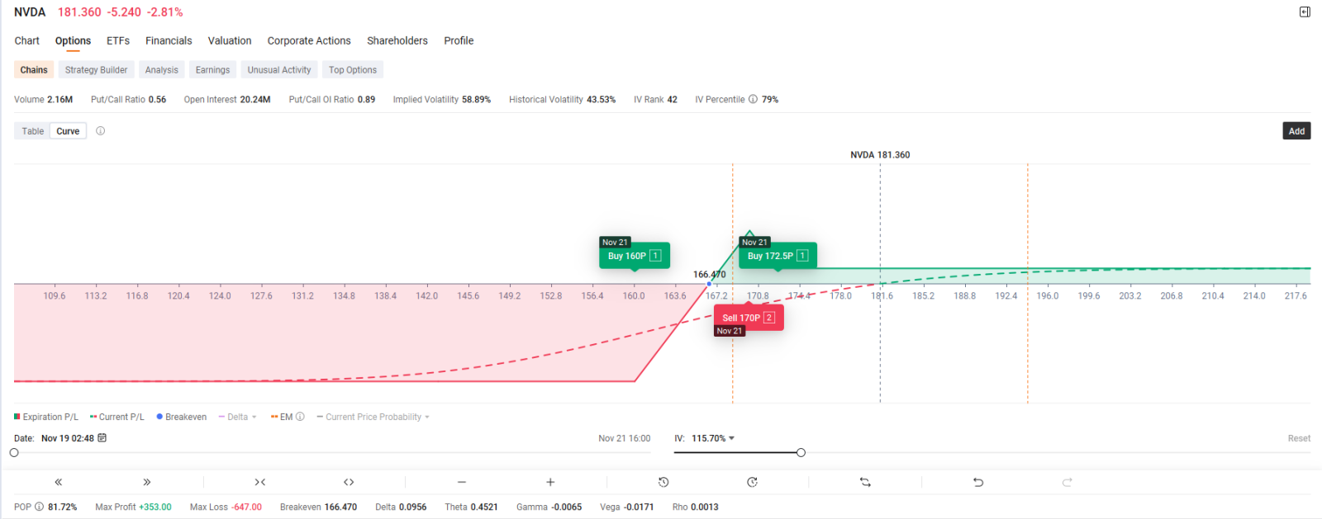
Task: Switch to Curve view
Action: [x=68, y=131]
